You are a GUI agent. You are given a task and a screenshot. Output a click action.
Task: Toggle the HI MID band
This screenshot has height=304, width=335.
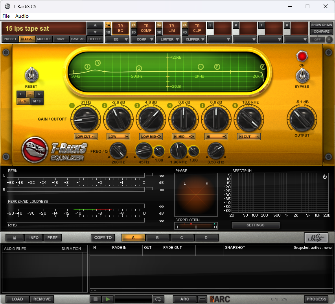(184, 137)
